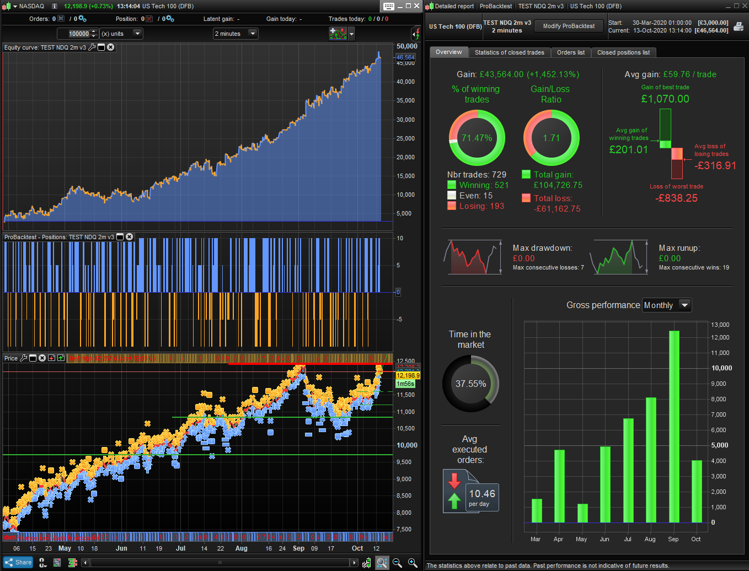This screenshot has width=749, height=571.
Task: Click the 46,564 equity value label
Action: coord(405,57)
